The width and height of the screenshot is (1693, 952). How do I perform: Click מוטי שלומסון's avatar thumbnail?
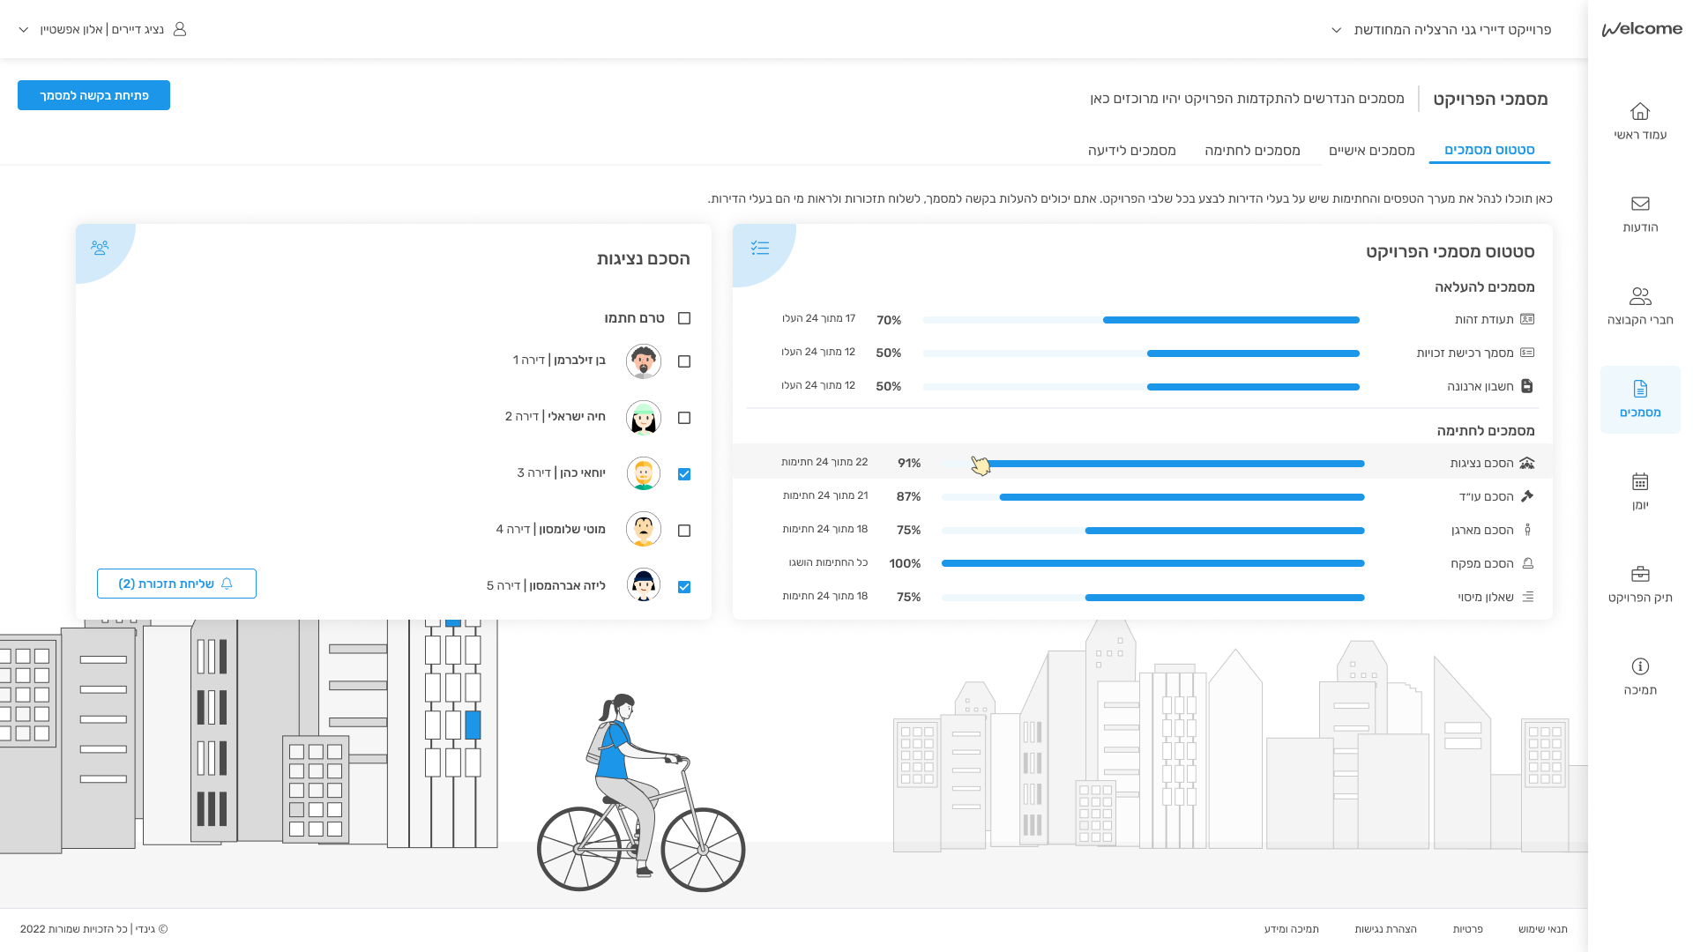click(x=644, y=530)
